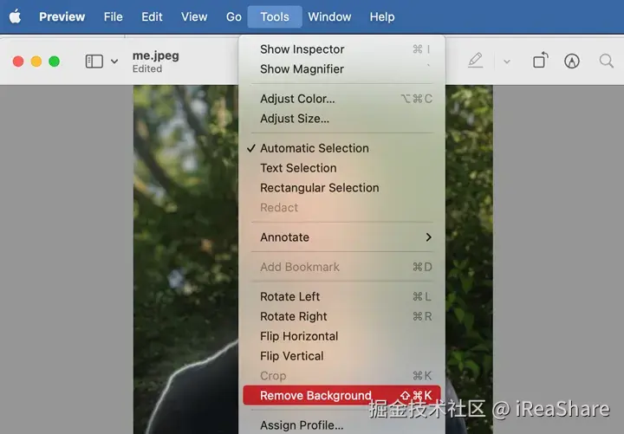Show the Markup toolbar icon
The height and width of the screenshot is (434, 624).
point(572,61)
